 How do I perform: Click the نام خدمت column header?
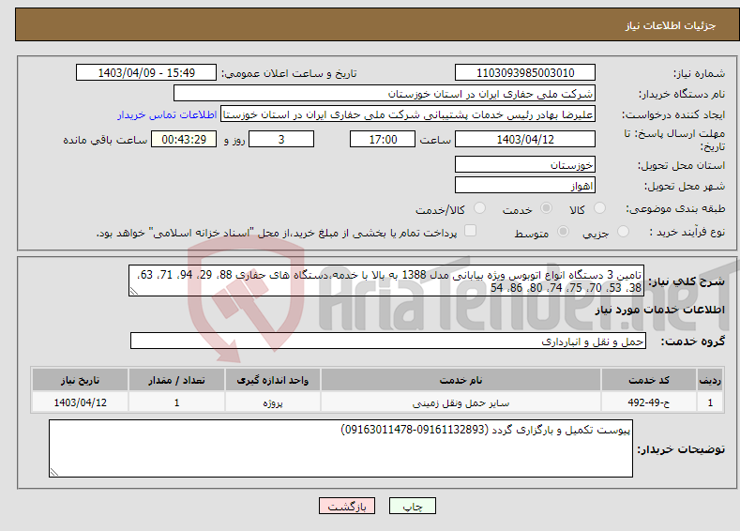pos(461,380)
